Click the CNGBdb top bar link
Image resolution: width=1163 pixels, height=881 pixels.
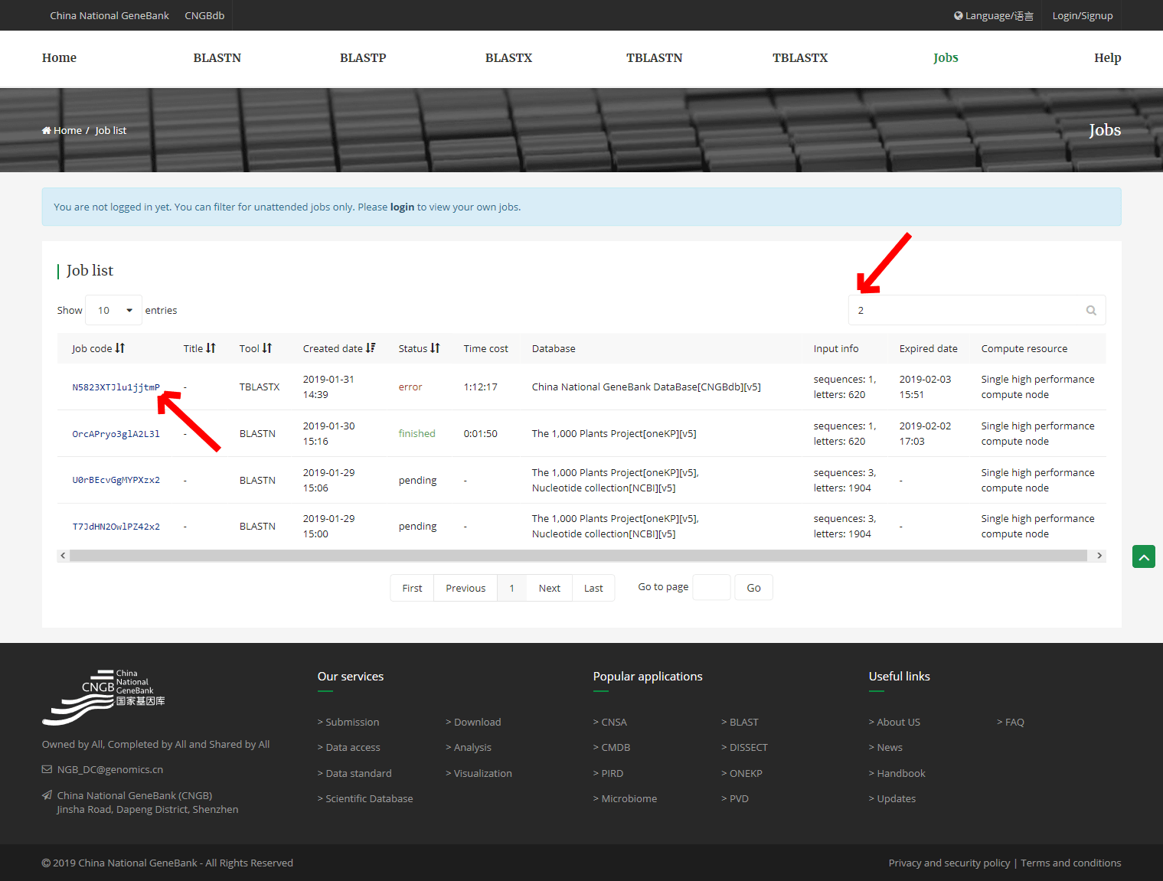204,15
